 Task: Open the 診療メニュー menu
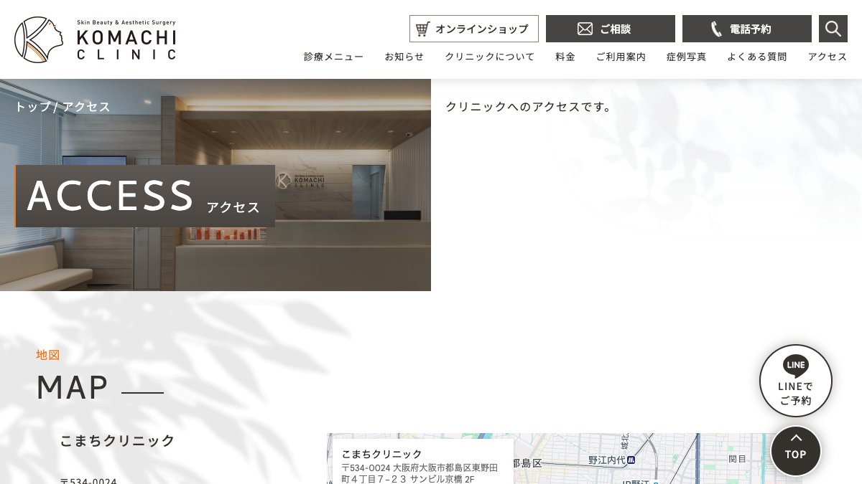pyautogui.click(x=333, y=57)
